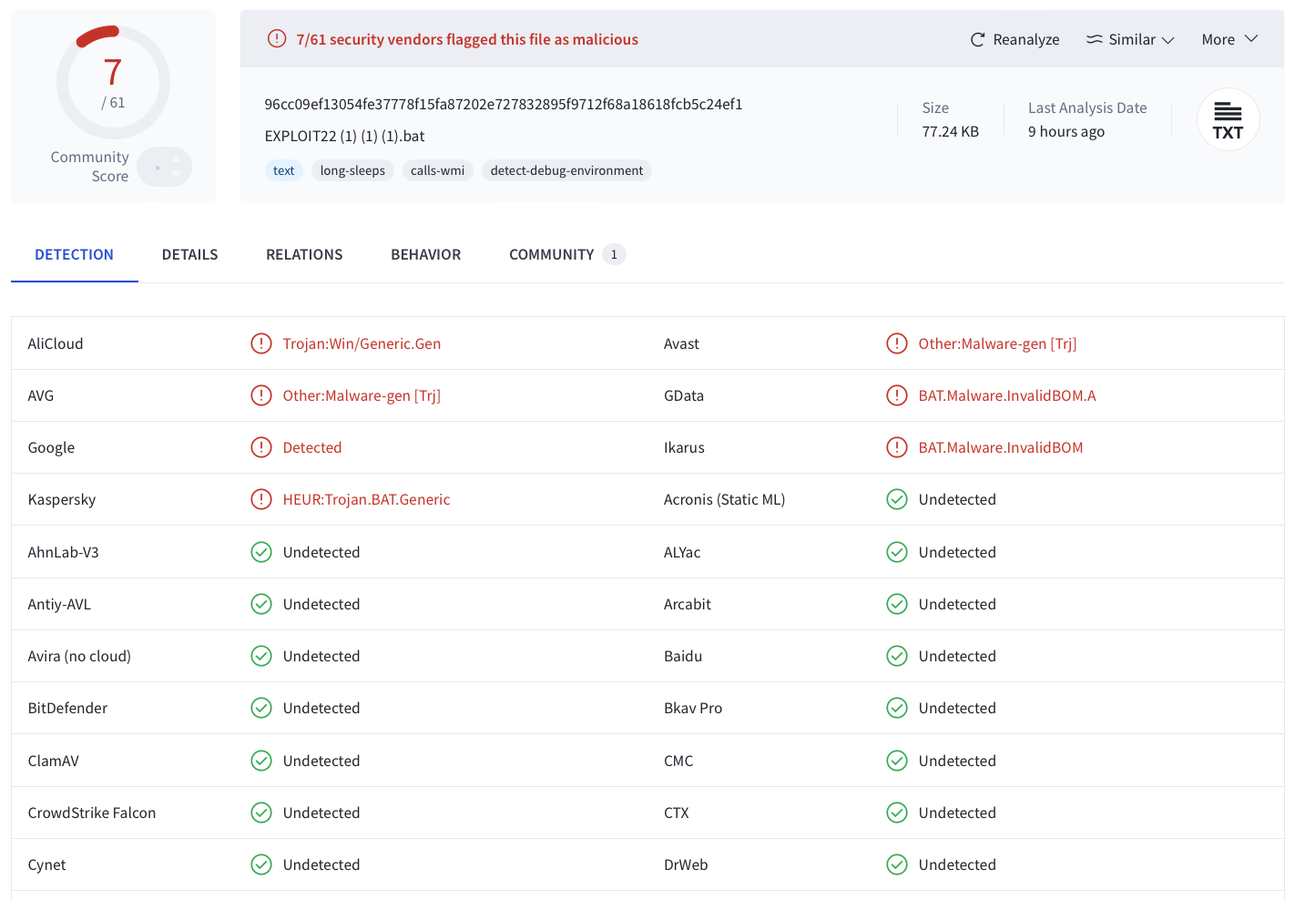Click the Cynet green check icon
Viewport: 1295px width, 900px height.
tap(261, 864)
